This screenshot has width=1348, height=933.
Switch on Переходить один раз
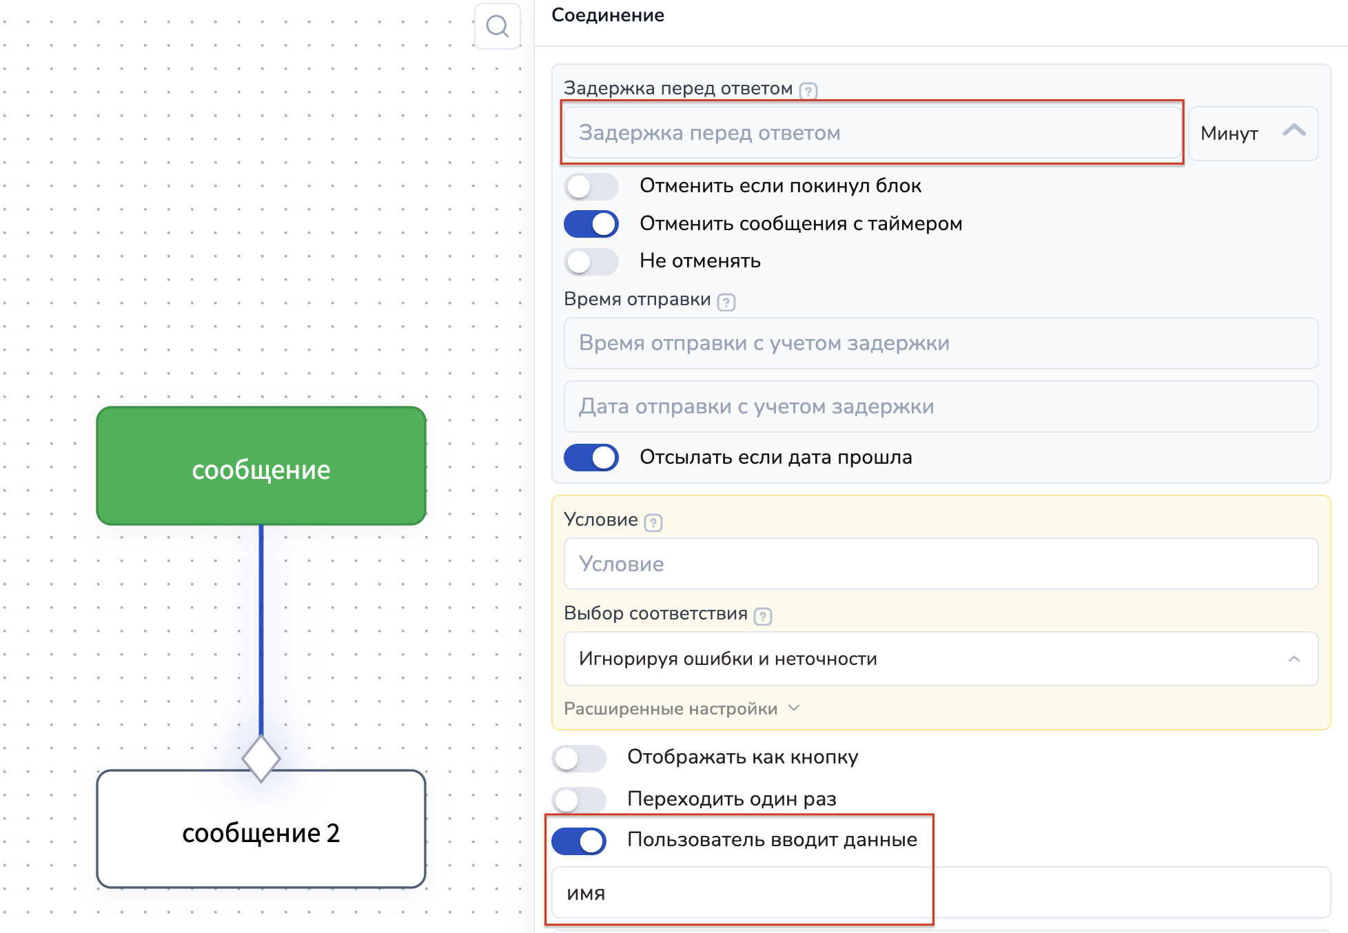coord(579,799)
